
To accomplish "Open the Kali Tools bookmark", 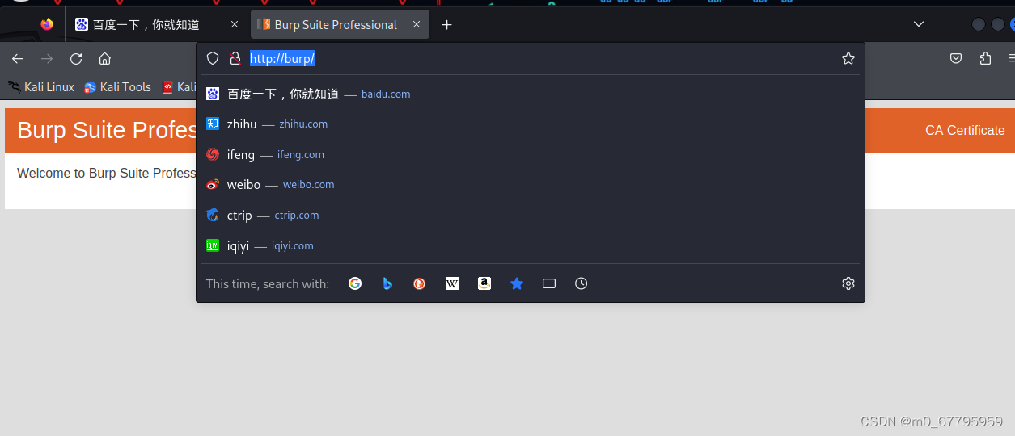I will pos(117,87).
